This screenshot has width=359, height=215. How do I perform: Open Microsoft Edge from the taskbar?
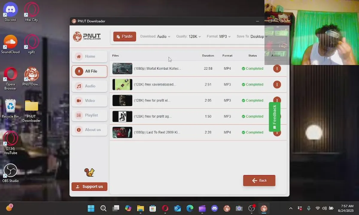click(x=190, y=208)
